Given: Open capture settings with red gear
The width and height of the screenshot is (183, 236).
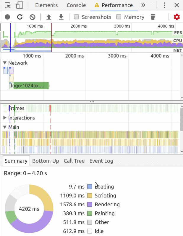Looking at the screenshot, I should click(x=176, y=17).
